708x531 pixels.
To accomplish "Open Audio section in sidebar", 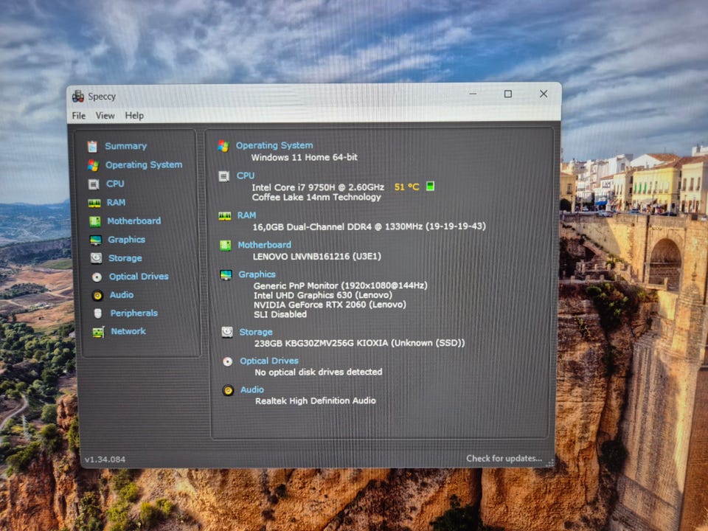I will 122,295.
